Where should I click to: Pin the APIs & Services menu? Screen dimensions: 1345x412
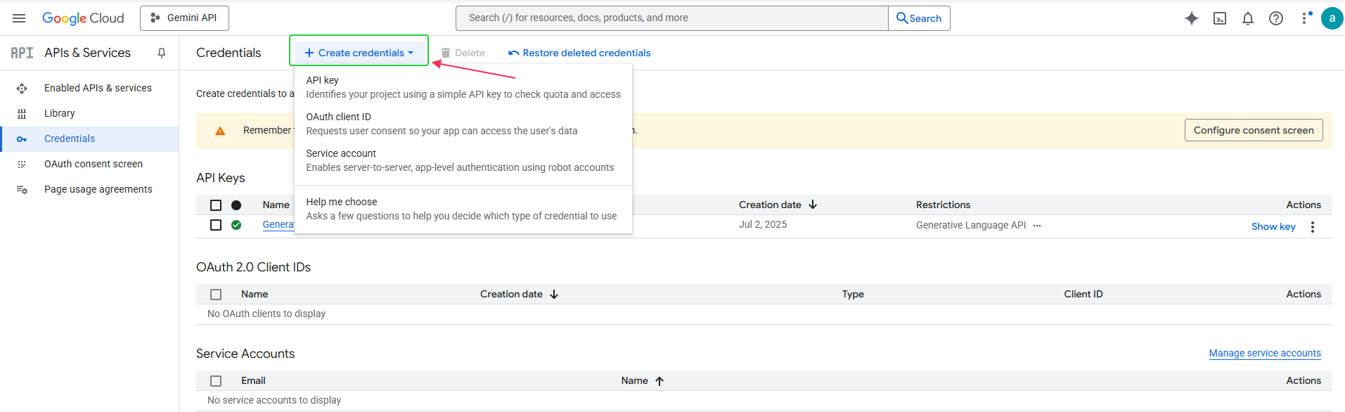(x=162, y=53)
